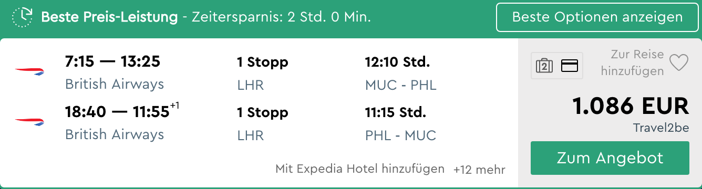Click the 1.086 EUR price

pos(630,107)
